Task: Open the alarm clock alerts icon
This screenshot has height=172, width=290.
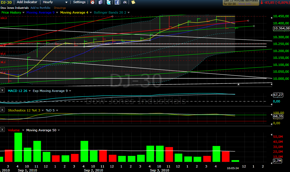Action: point(92,2)
